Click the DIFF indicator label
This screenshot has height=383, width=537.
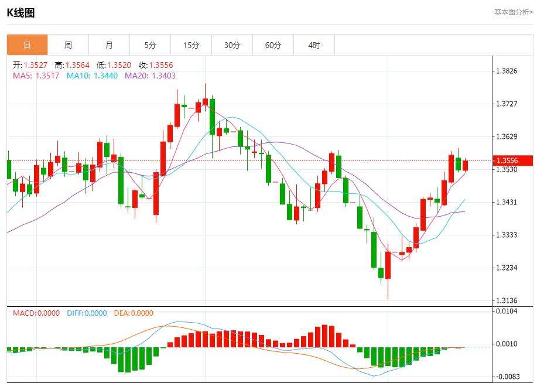[76, 314]
